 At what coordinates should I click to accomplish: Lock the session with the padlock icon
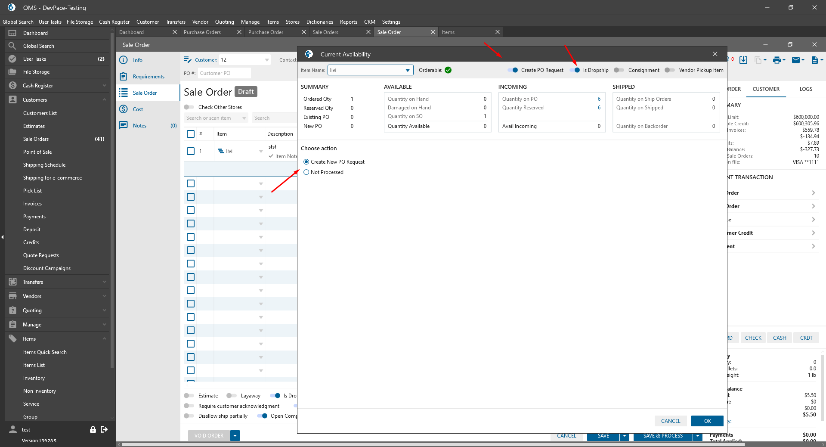coord(93,429)
